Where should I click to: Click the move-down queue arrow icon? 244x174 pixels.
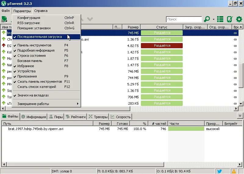pos(90,19)
